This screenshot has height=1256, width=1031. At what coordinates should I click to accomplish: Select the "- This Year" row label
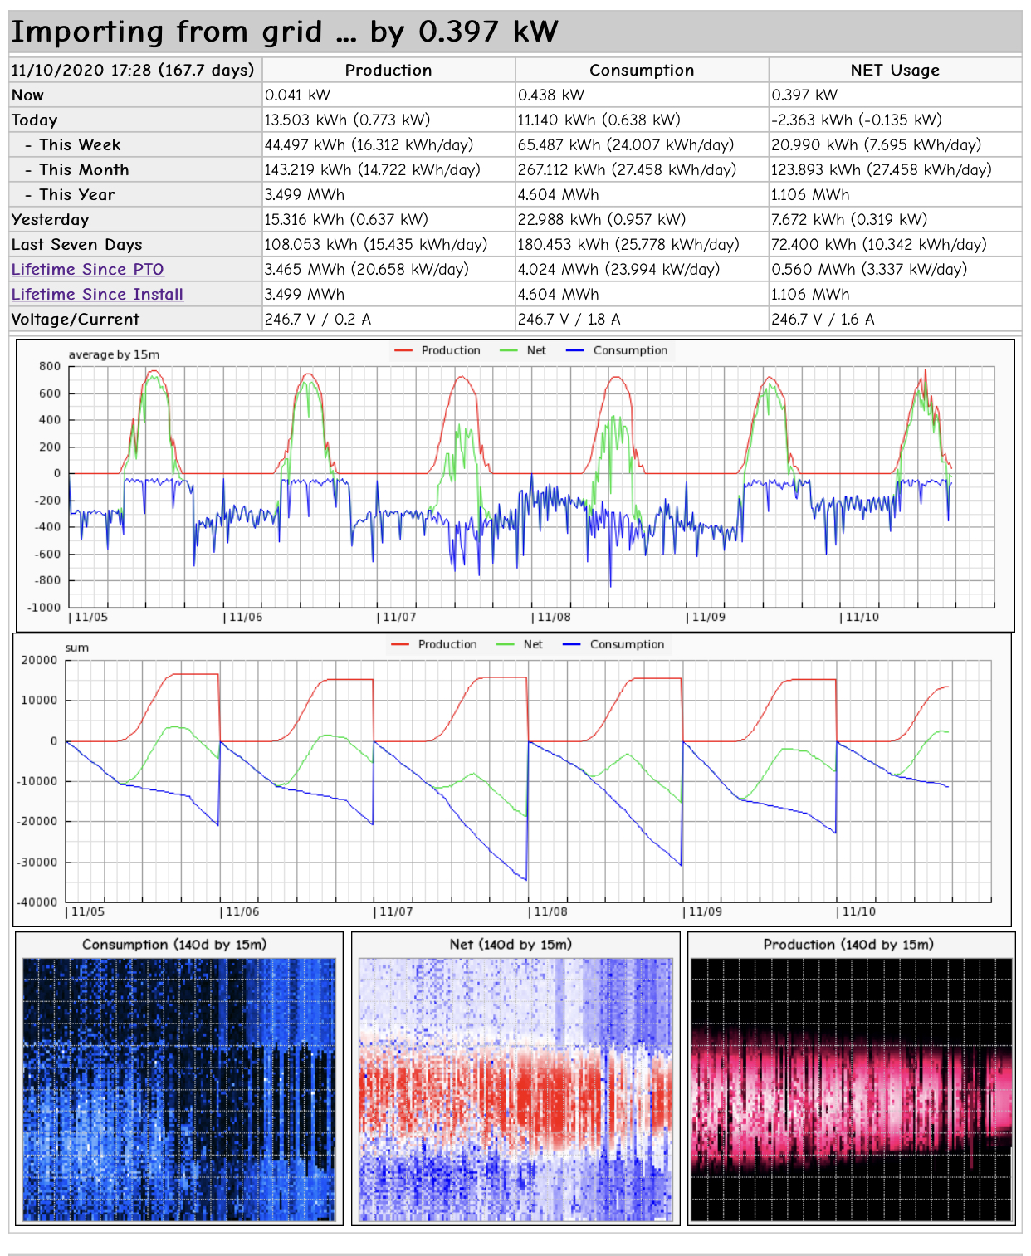click(70, 195)
